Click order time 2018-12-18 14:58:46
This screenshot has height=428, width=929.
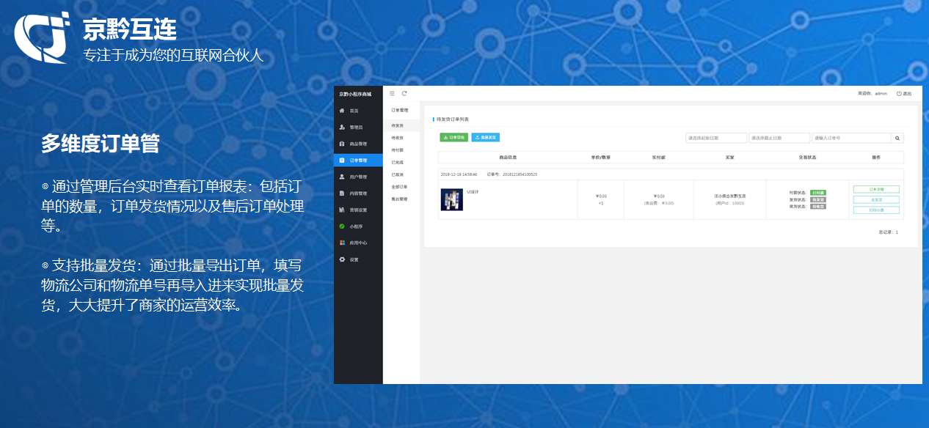pyautogui.click(x=459, y=174)
